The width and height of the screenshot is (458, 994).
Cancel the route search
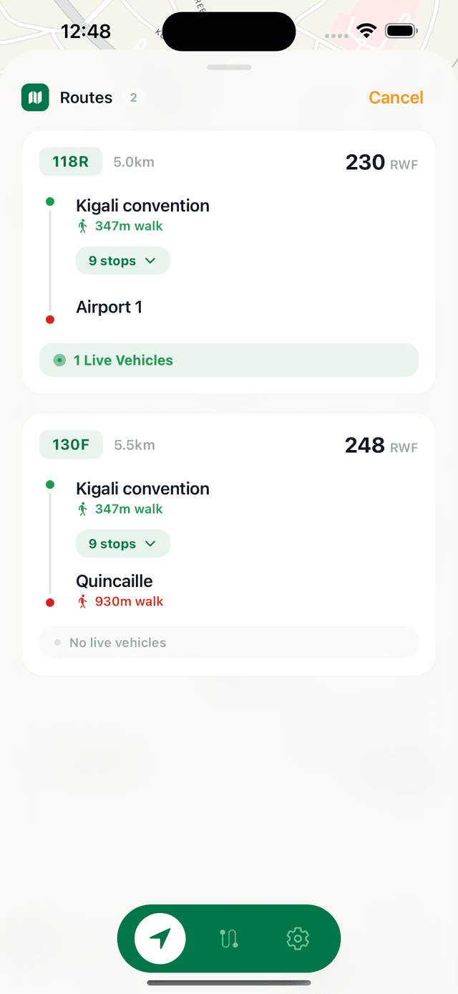coord(396,97)
